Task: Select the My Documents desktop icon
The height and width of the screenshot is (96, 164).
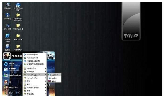Action: click(7, 6)
